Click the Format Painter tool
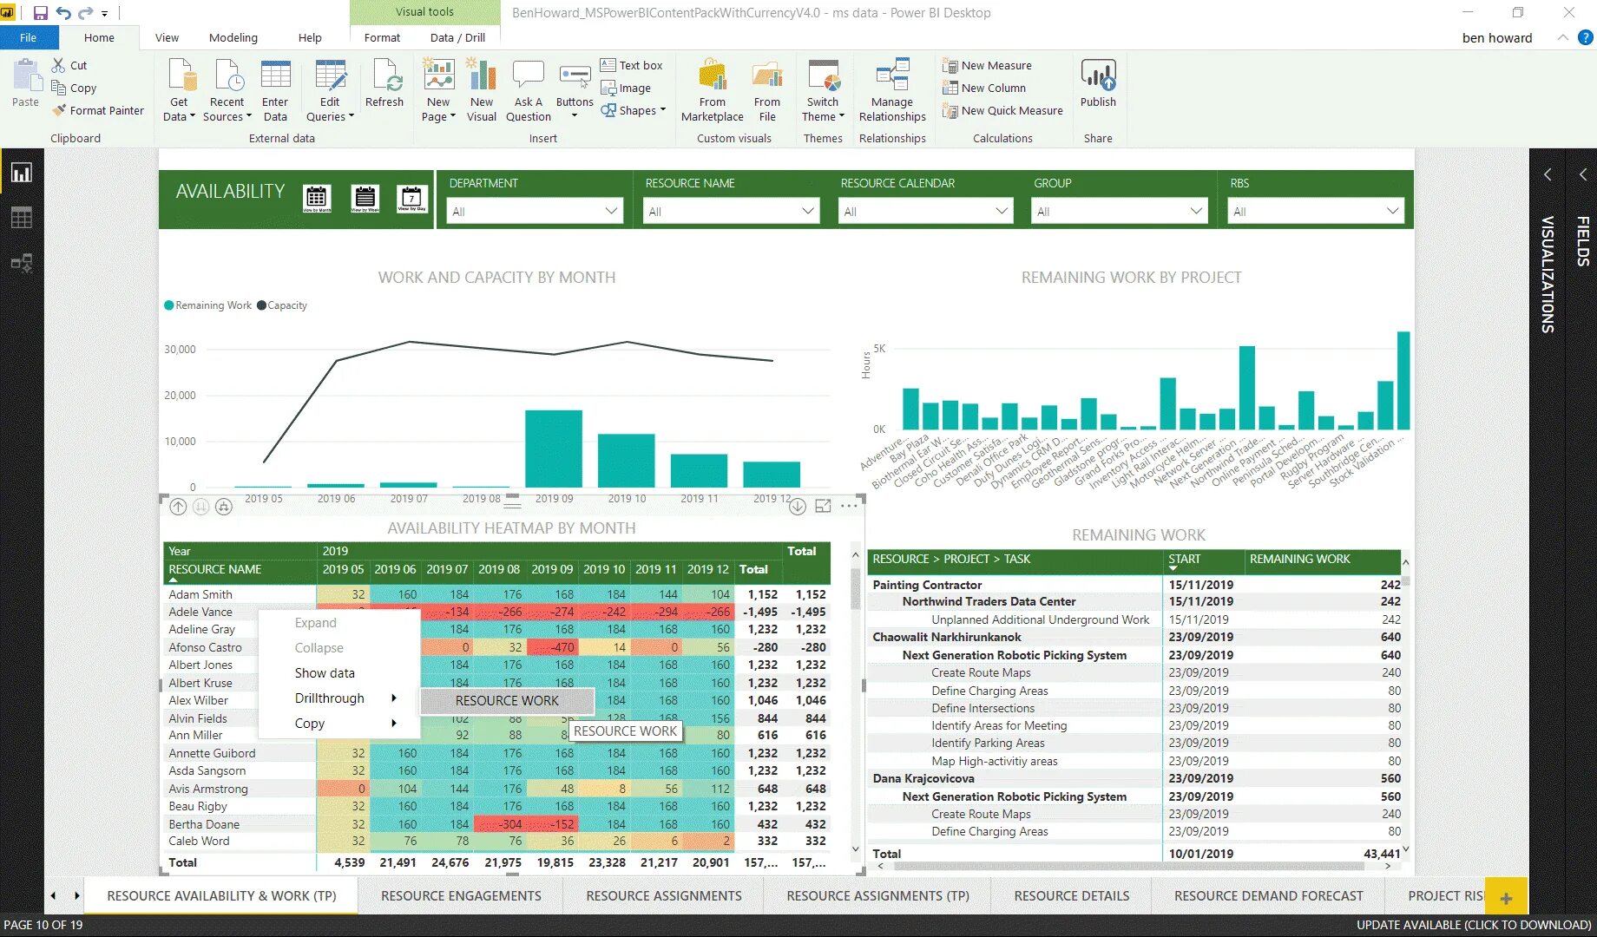 click(98, 110)
